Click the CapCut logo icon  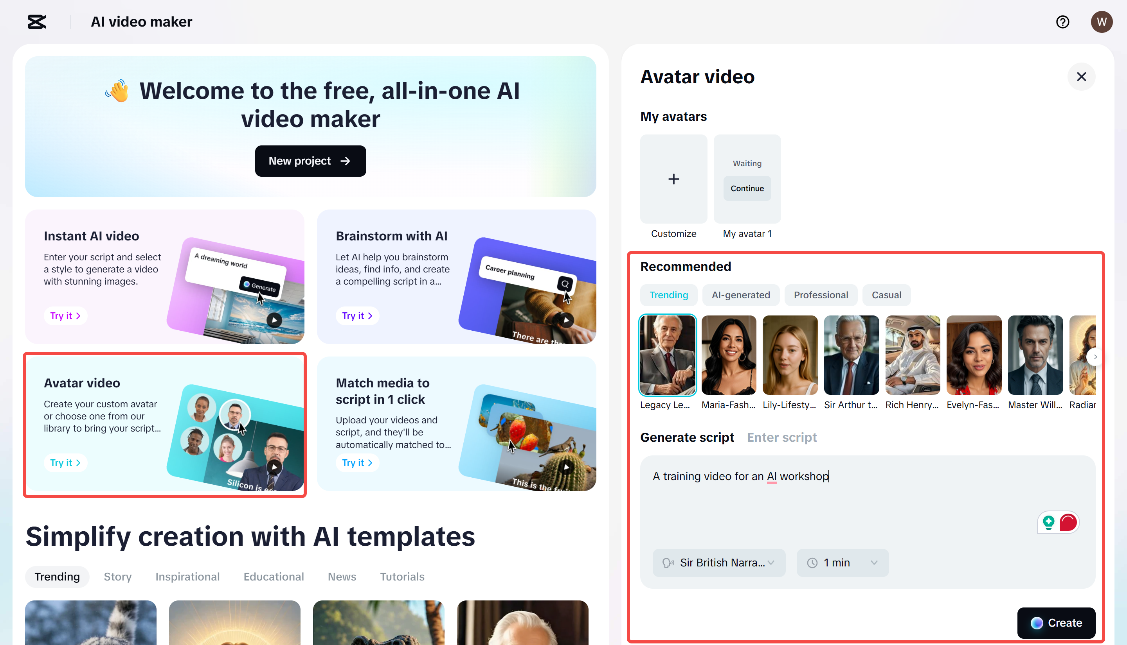click(37, 22)
